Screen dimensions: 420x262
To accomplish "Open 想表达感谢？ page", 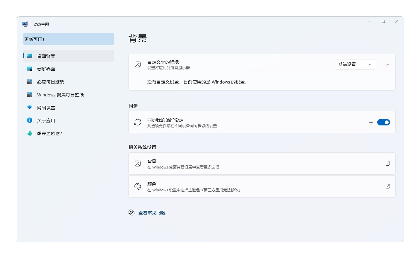I will [69, 133].
